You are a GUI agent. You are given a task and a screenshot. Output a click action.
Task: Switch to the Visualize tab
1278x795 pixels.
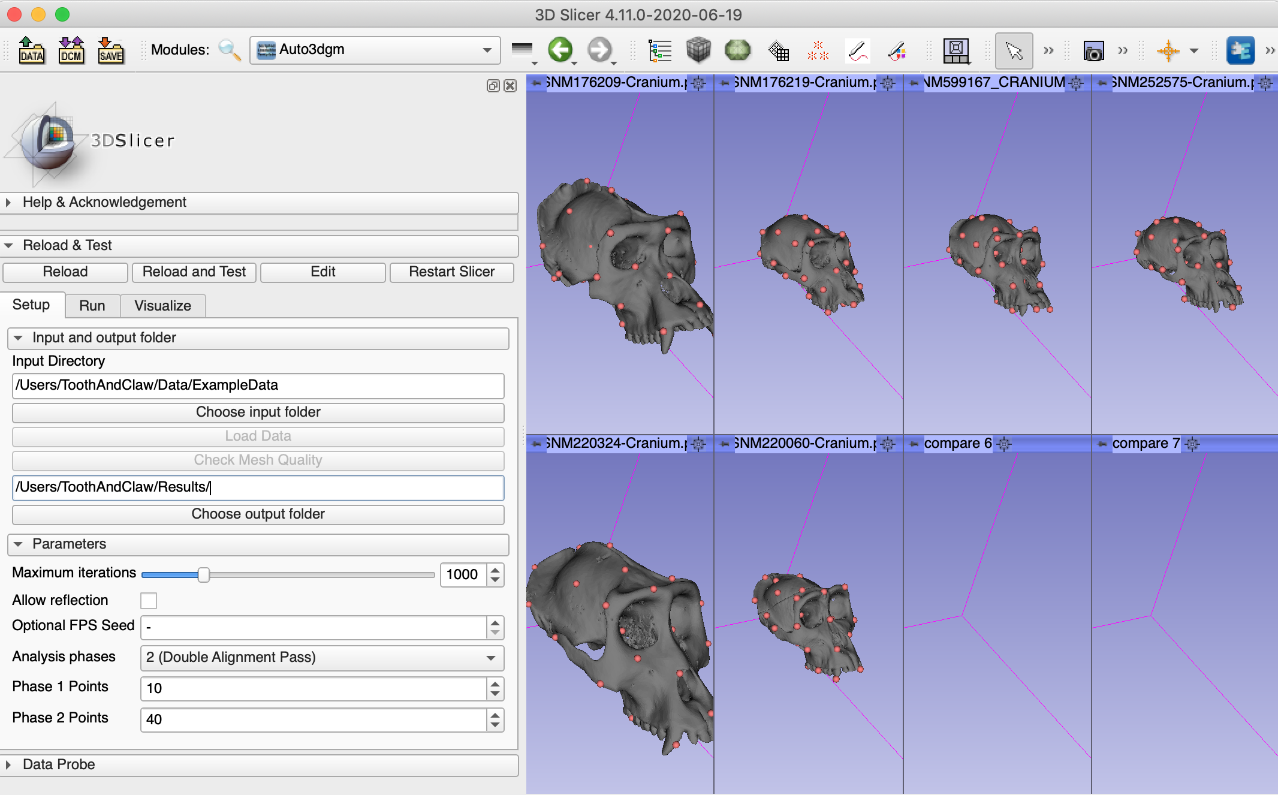[x=163, y=306]
